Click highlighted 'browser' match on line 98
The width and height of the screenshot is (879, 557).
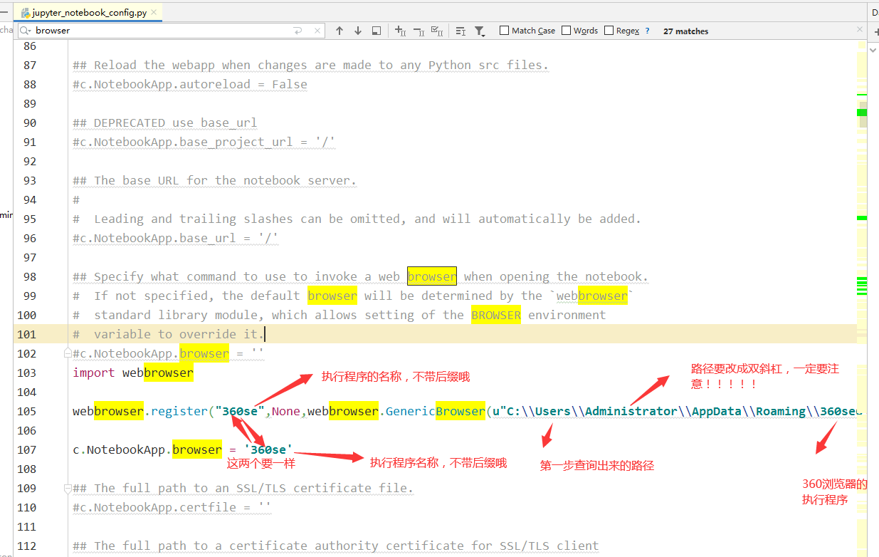coord(432,276)
